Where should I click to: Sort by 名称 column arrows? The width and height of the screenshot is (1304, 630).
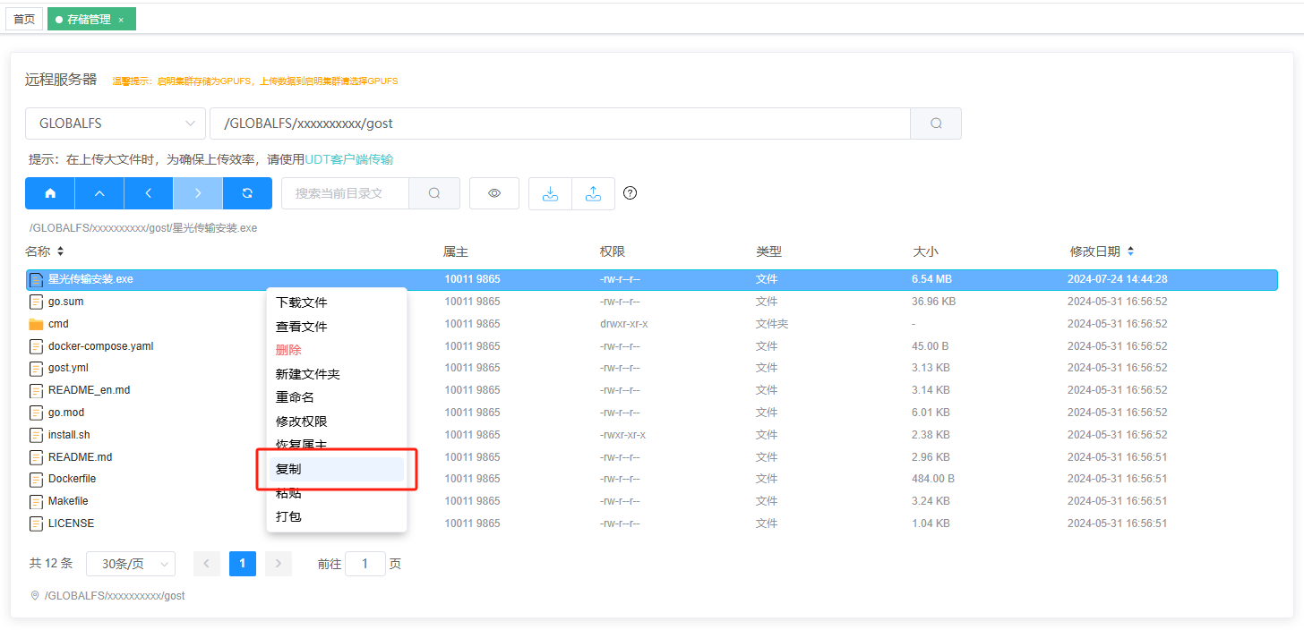(x=60, y=251)
